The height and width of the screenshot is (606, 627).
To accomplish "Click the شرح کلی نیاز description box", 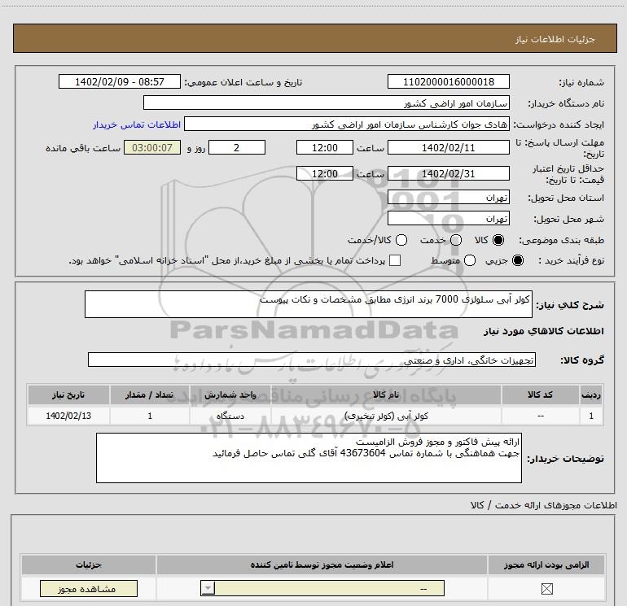I will 309,304.
